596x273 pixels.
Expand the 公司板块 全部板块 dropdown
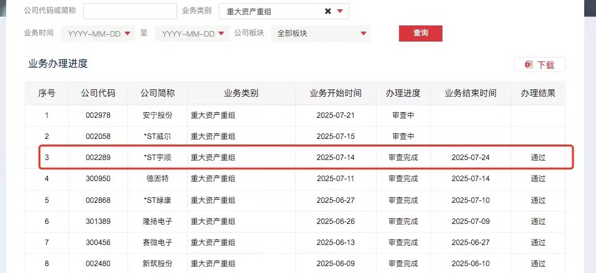(321, 34)
